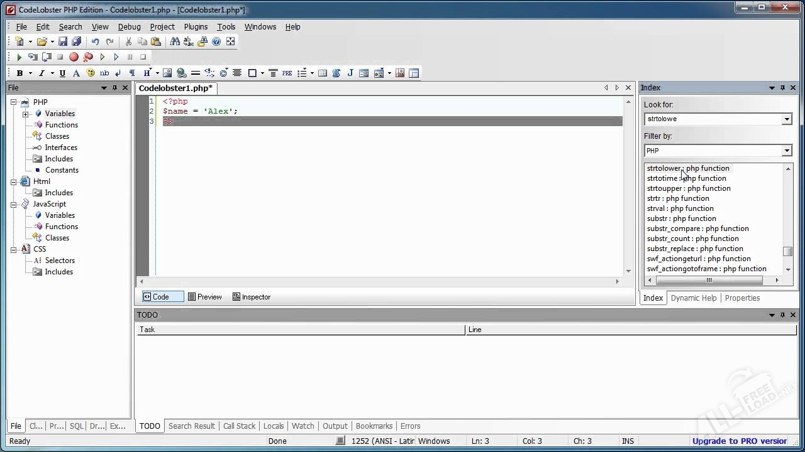Switch to the Search Result tab
805x452 pixels.
click(191, 426)
